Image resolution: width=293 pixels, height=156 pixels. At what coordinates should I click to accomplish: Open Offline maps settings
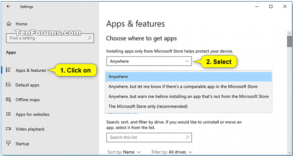click(27, 100)
